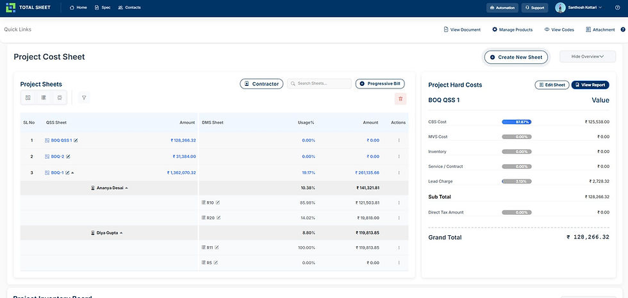Switch to list view of project sheets

click(44, 97)
